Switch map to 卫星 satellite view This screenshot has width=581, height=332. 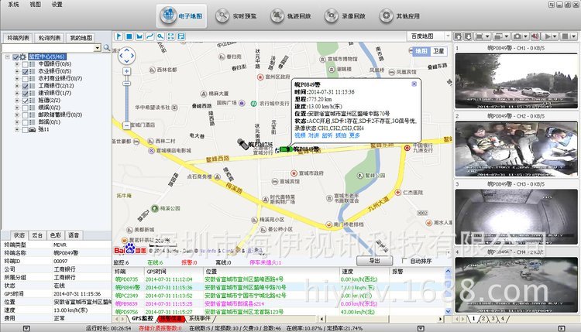coord(439,50)
